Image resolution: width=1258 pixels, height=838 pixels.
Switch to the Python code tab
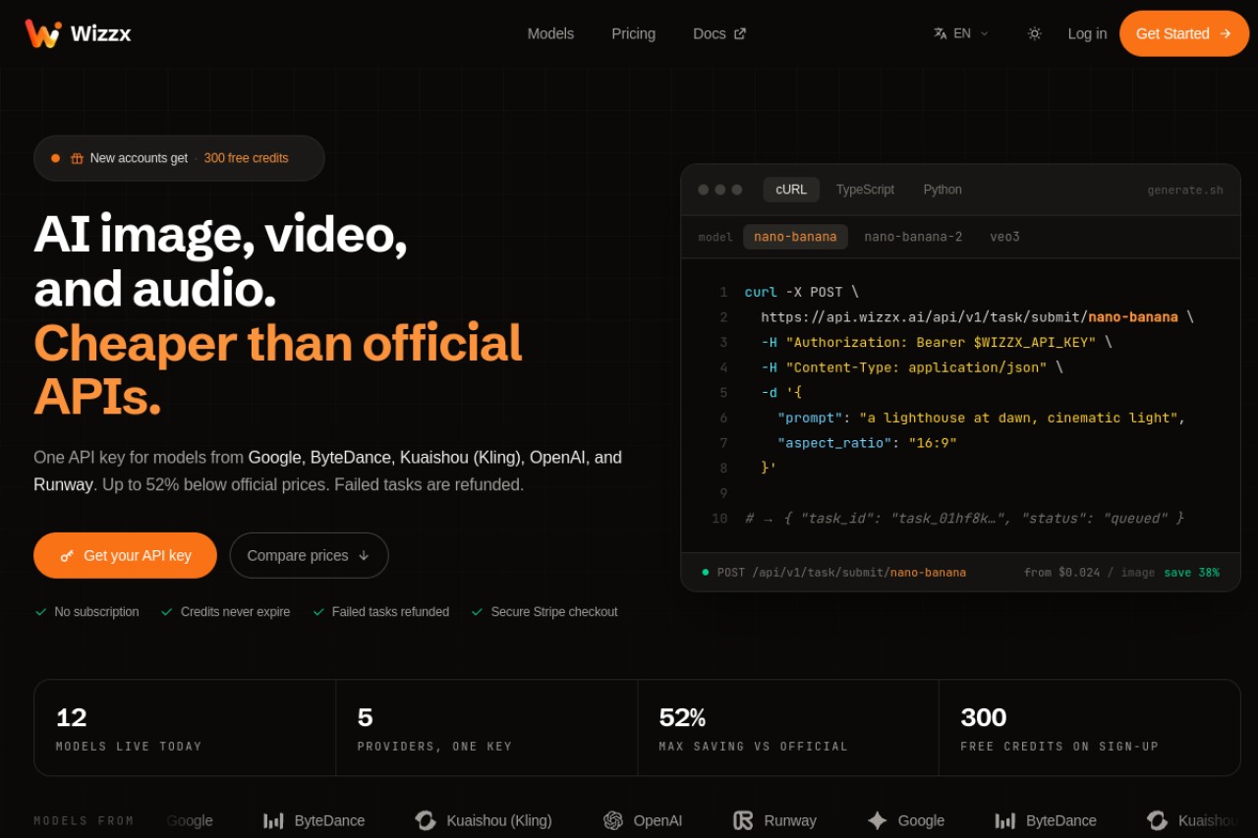click(943, 190)
